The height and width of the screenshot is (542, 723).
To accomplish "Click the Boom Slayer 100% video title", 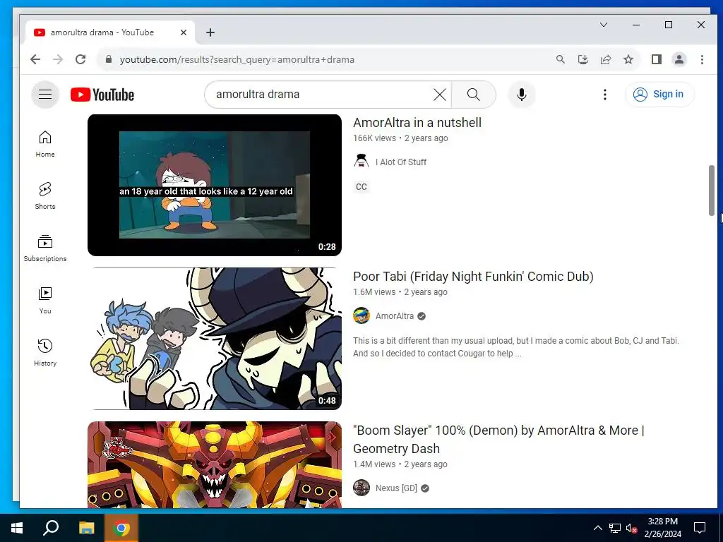I will 499,439.
